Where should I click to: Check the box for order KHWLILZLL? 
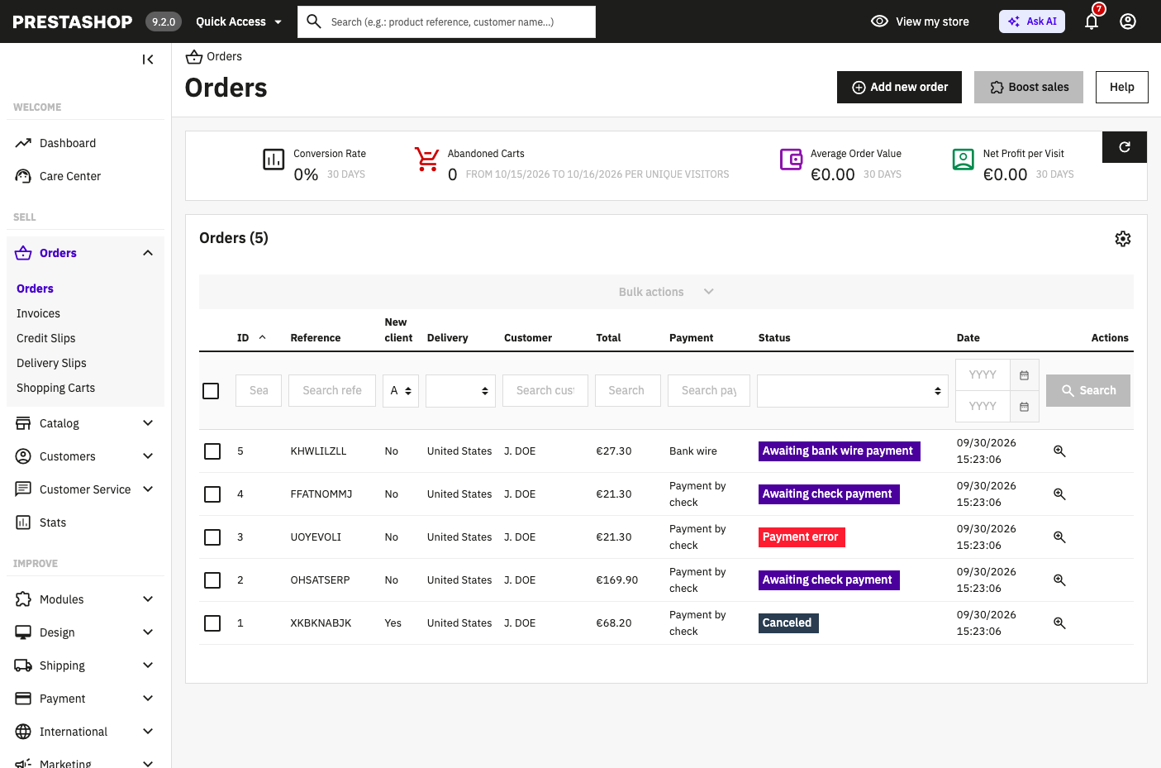point(212,451)
